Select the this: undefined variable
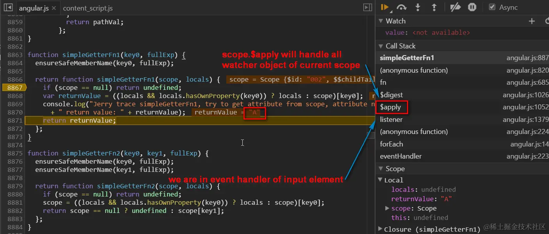 point(419,218)
